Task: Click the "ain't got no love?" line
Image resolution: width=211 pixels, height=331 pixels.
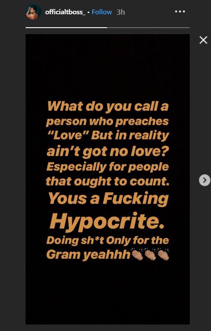Action: (107, 152)
